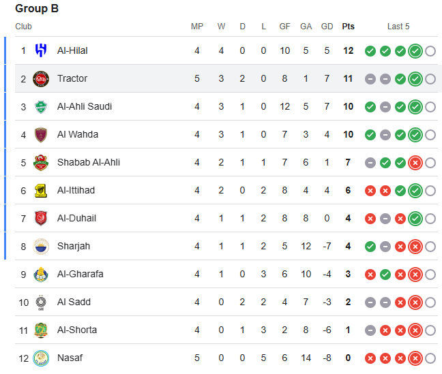442x374 pixels.
Task: Click the Al-Ahli Saudi green crest
Action: point(41,106)
